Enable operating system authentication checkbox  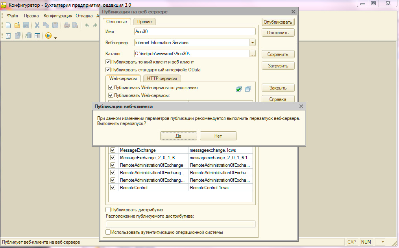[x=108, y=232]
